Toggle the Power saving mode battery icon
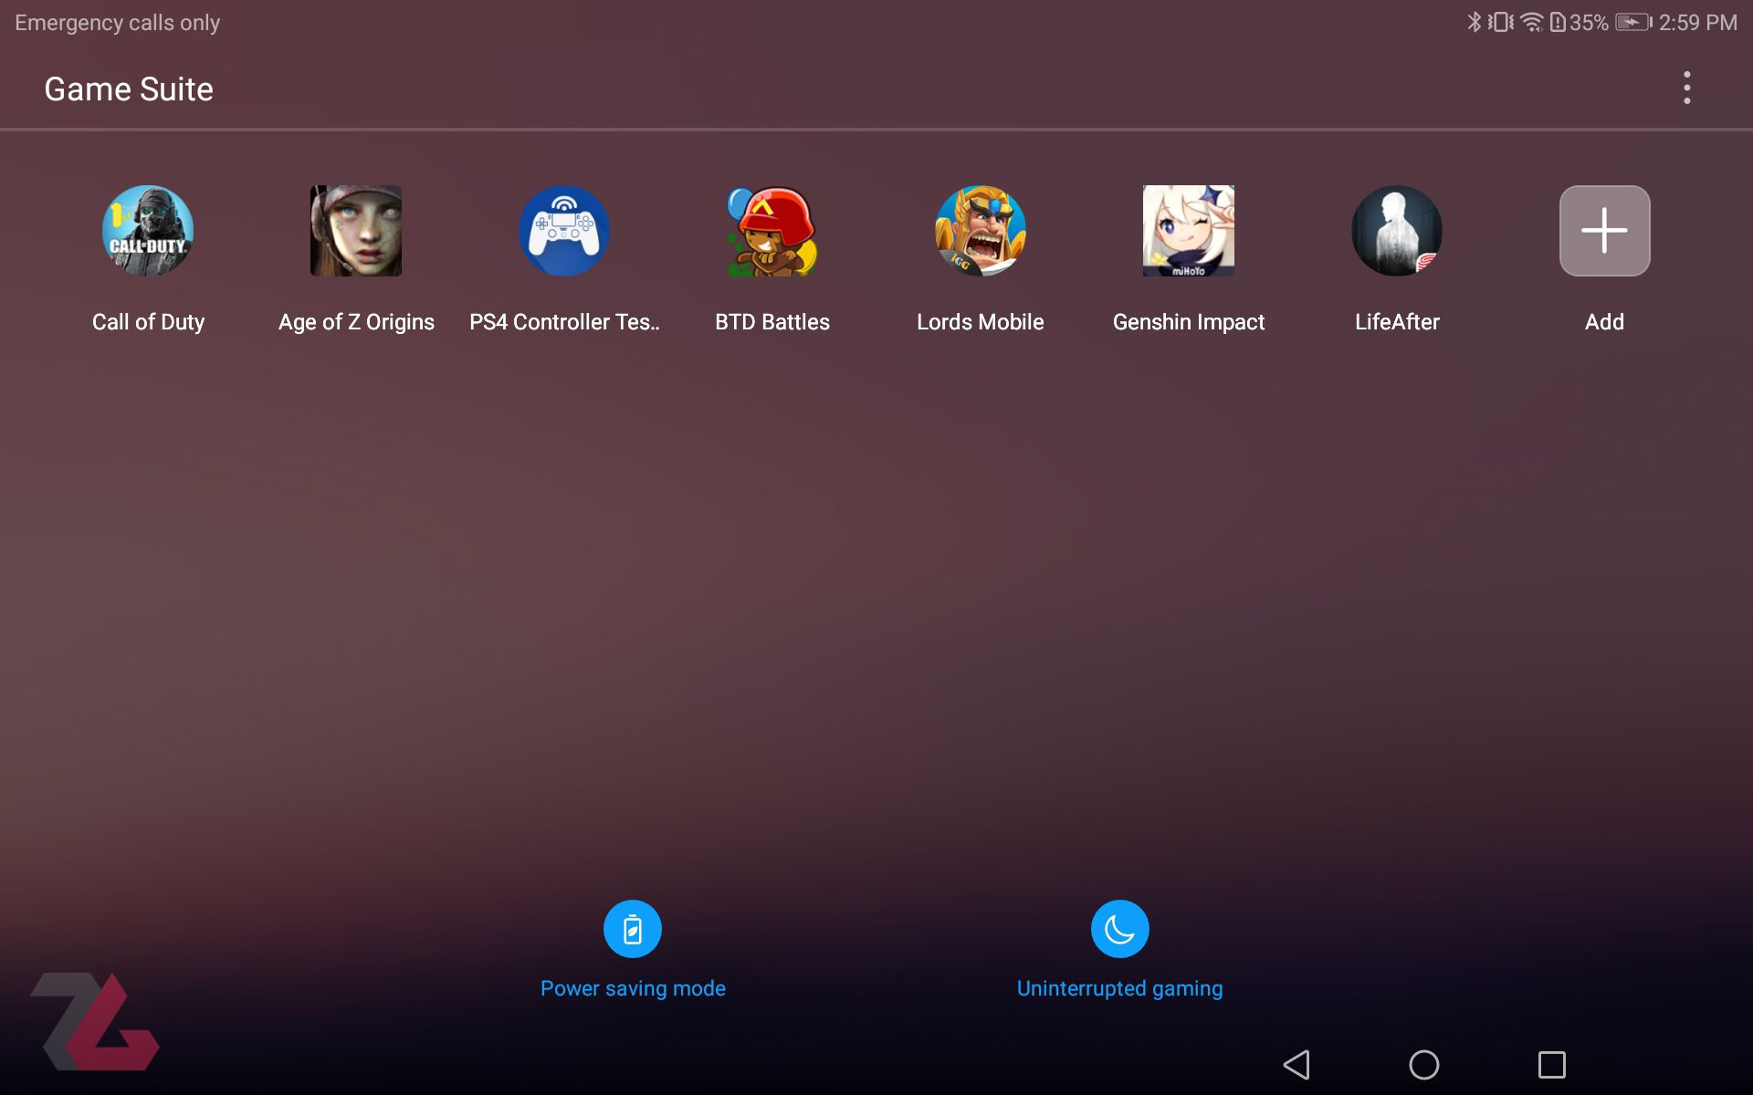Image resolution: width=1753 pixels, height=1095 pixels. tap(633, 929)
